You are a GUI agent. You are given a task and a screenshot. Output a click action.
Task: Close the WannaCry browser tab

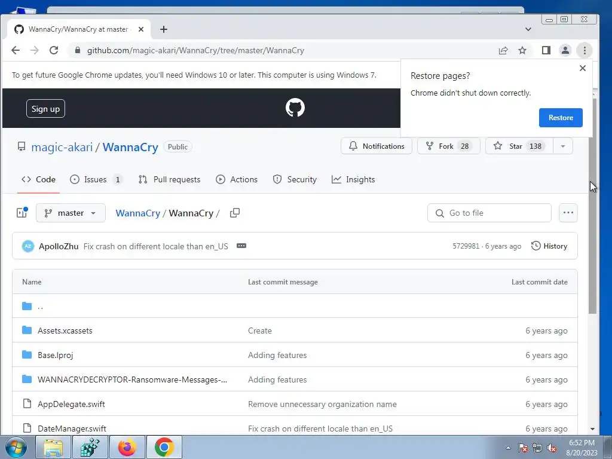tap(141, 29)
